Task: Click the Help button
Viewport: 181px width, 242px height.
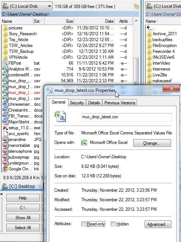Action: pos(23,198)
